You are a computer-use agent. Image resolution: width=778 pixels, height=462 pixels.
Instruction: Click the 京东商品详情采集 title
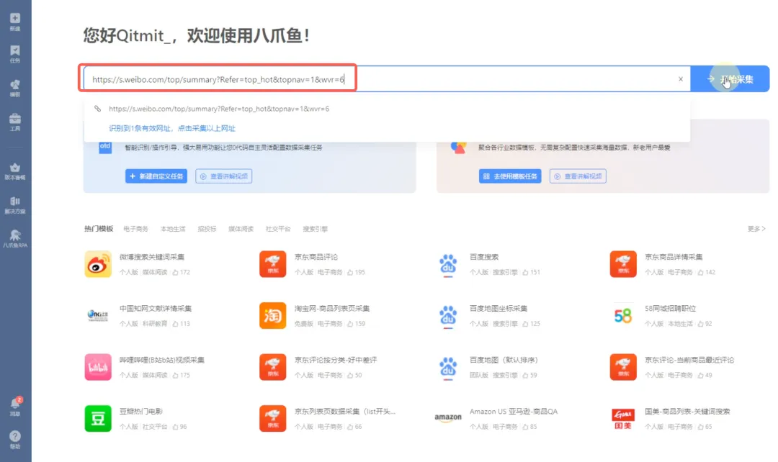(674, 257)
